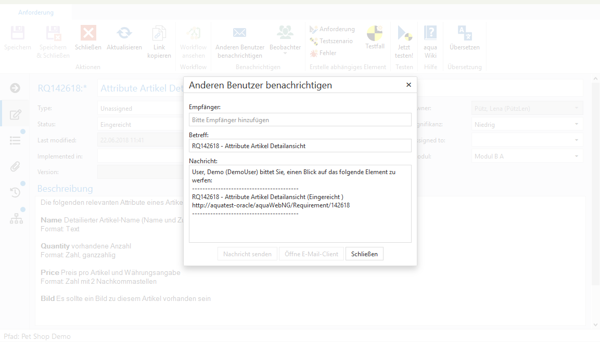This screenshot has height=342, width=600.
Task: Close the dialog with the X button
Action: pos(408,85)
